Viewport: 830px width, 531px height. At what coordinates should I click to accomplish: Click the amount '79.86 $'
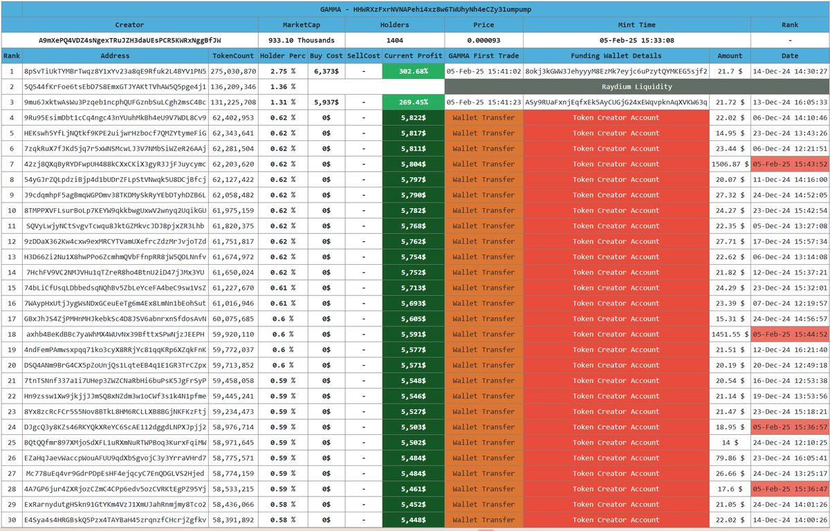pyautogui.click(x=730, y=458)
